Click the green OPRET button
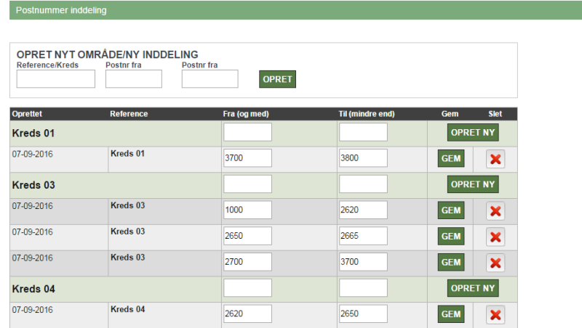 point(277,79)
